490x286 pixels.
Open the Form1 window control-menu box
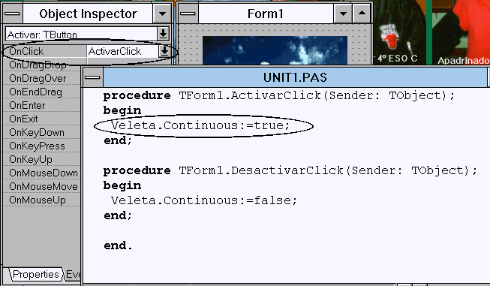click(x=188, y=14)
